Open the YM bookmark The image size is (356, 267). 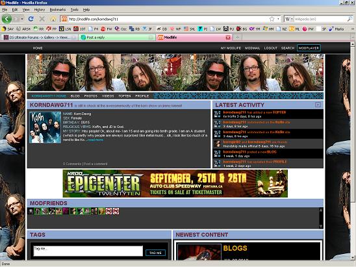(255, 29)
